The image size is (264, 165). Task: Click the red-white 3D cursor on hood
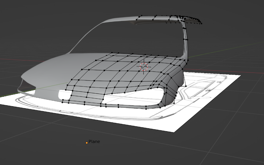(x=144, y=67)
